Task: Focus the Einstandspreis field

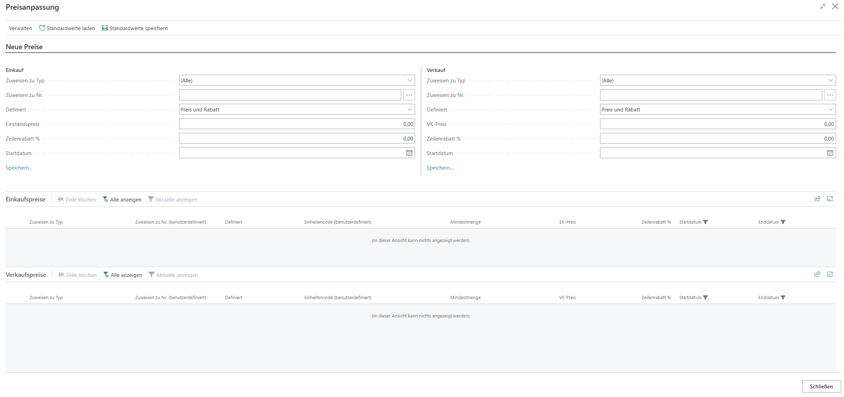Action: [297, 124]
